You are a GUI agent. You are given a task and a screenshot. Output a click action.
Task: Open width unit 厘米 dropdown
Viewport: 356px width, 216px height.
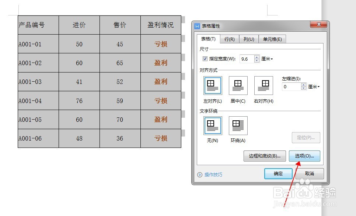267,59
